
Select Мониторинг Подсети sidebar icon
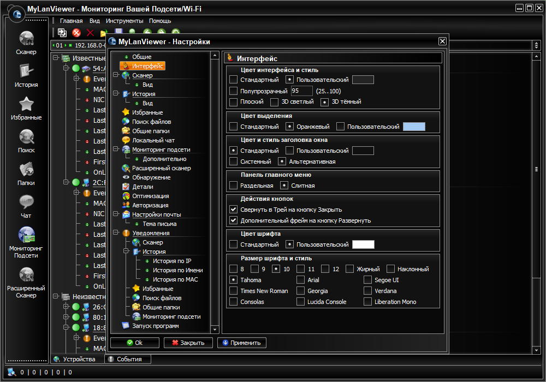pyautogui.click(x=26, y=235)
